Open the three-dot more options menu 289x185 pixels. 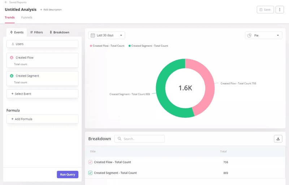click(280, 10)
